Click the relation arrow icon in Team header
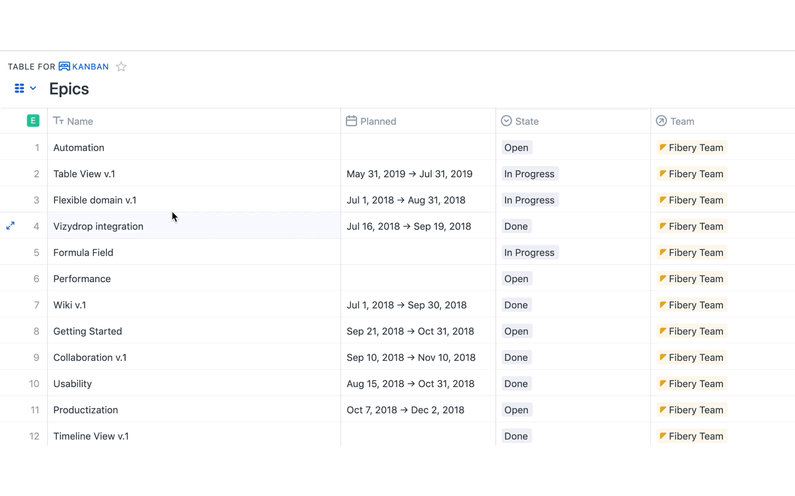 click(660, 121)
